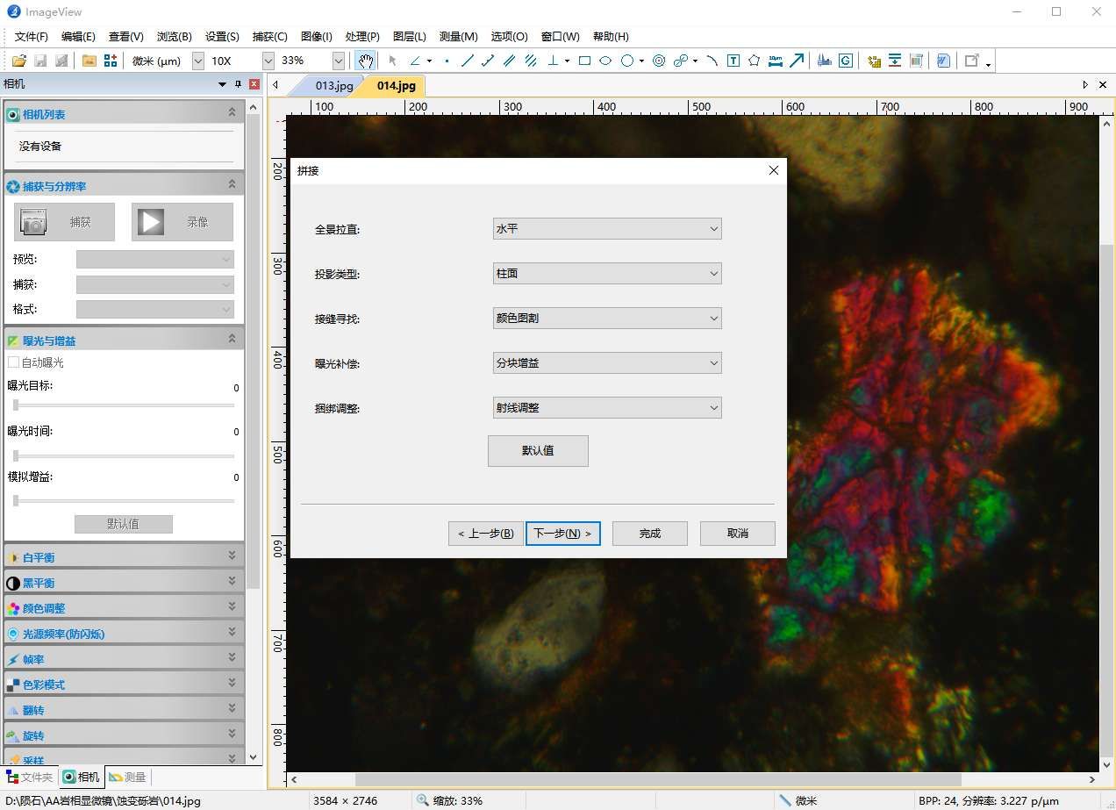Open the 图层(L) menu
1116x810 pixels.
pos(410,36)
